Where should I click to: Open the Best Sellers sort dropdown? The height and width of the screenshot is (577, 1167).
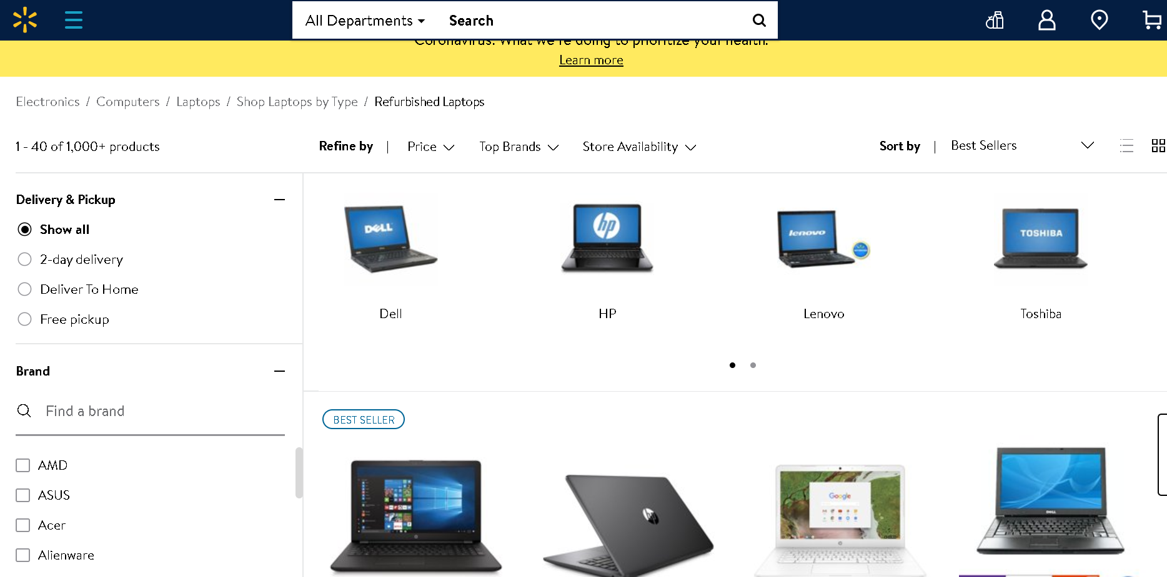pyautogui.click(x=1022, y=145)
